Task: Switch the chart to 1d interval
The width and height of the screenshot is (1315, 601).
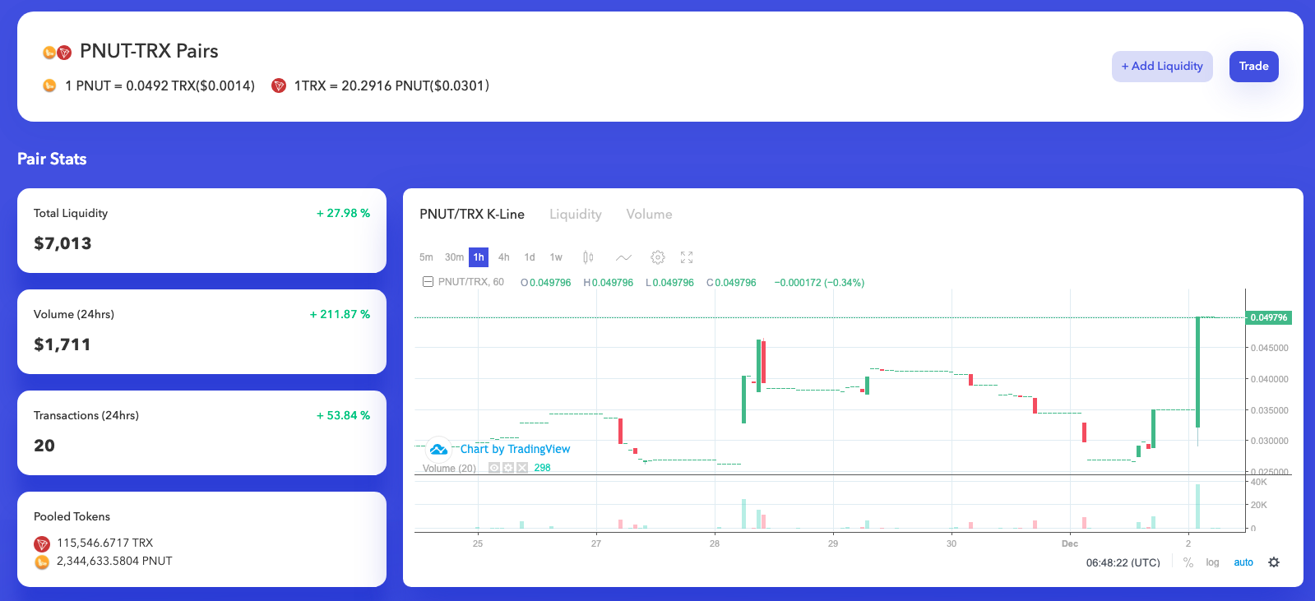Action: [x=530, y=257]
